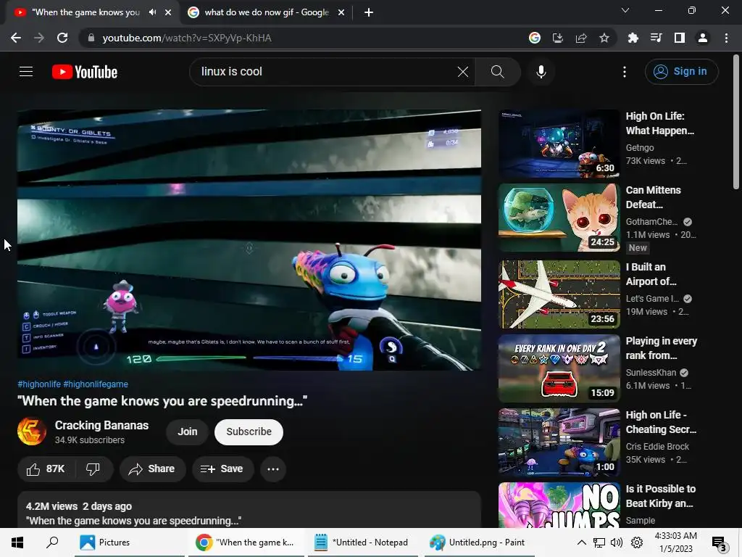The height and width of the screenshot is (557, 742).
Task: Follow the #highonlifegame hashtag
Action: 96,384
